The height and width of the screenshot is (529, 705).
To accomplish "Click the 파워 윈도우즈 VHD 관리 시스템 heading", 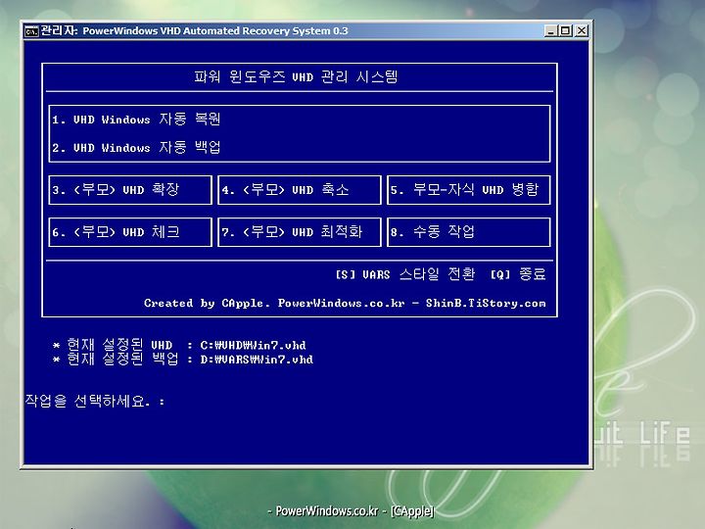I will pos(296,77).
